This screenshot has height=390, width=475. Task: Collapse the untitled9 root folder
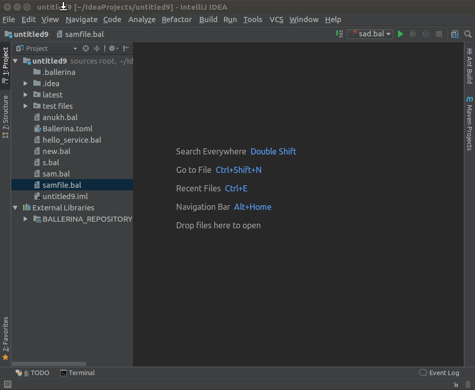coord(15,61)
